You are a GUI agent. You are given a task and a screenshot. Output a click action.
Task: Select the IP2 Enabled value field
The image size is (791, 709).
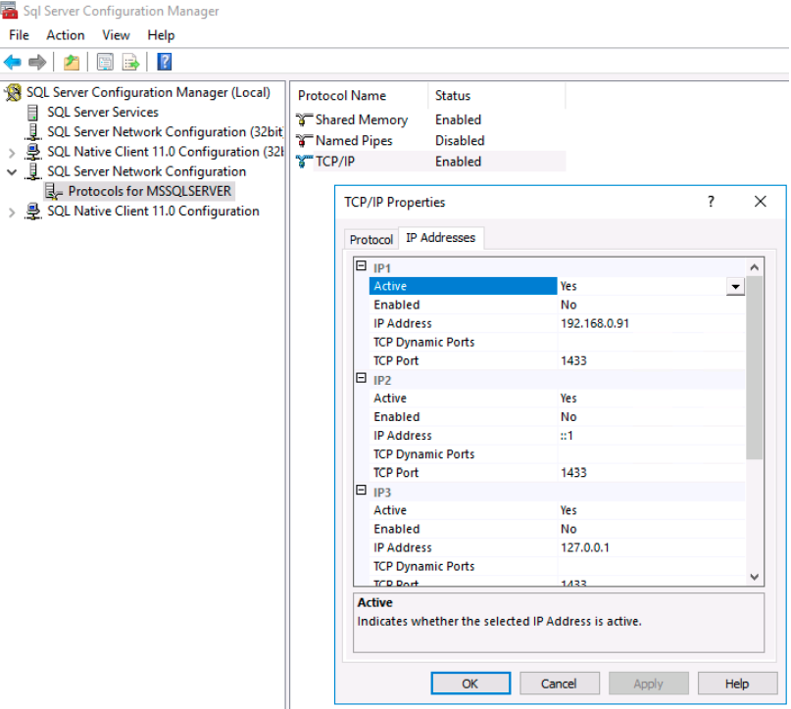(651, 417)
